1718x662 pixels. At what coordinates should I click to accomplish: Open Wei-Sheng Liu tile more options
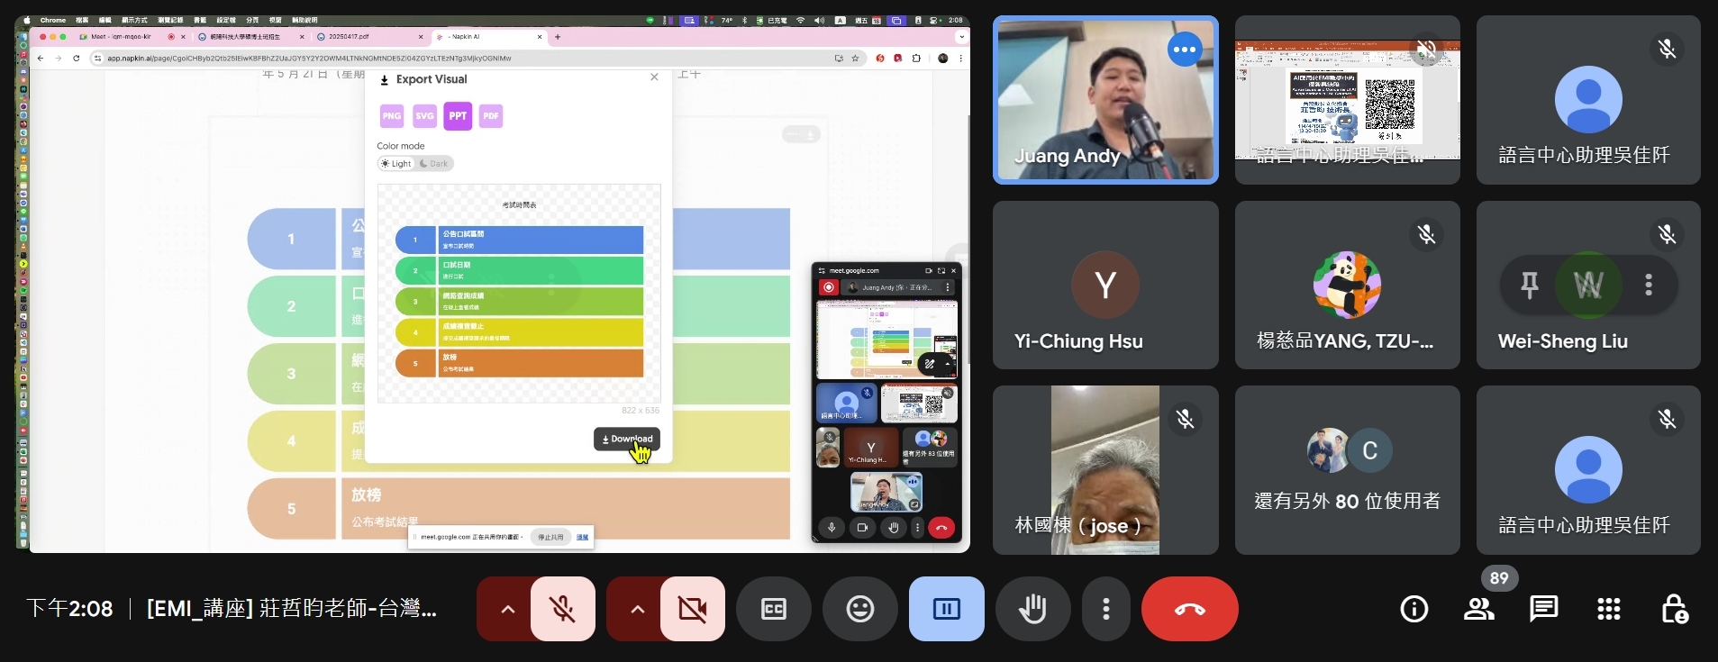1649,285
